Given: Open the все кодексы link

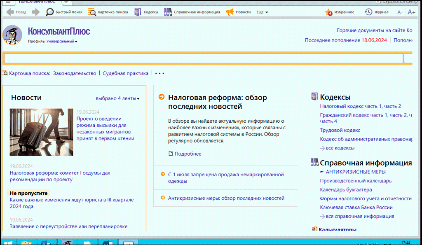Looking at the screenshot, I should coord(340,148).
